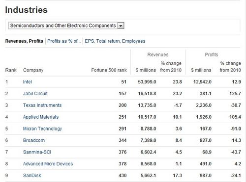The width and height of the screenshot is (246, 182).
Task: Click the Rank column header
Action: 11,70
